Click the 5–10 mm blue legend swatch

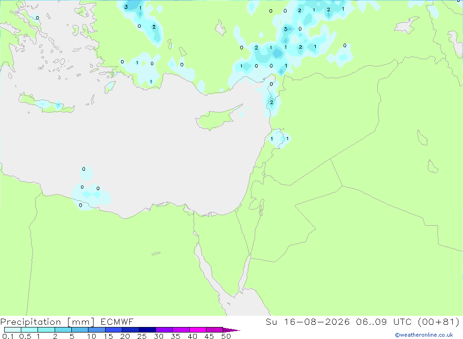(x=80, y=330)
